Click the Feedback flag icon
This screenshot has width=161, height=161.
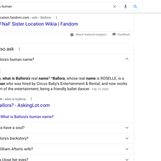114,34
